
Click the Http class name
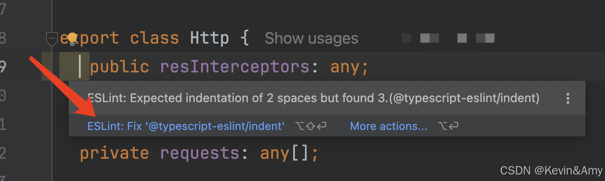tap(209, 38)
